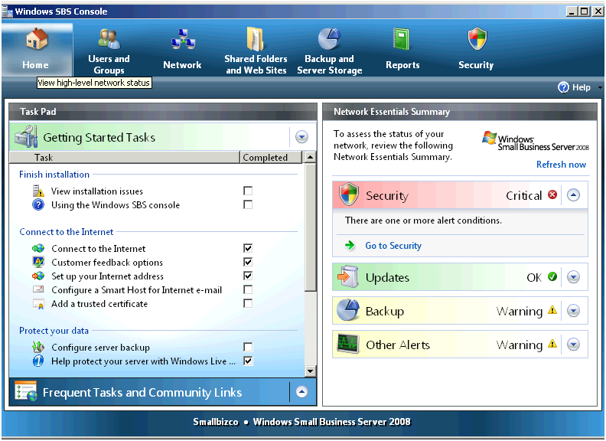This screenshot has height=441, width=606.
Task: Uncheck the Connect to the Internet checkbox
Action: [x=248, y=248]
